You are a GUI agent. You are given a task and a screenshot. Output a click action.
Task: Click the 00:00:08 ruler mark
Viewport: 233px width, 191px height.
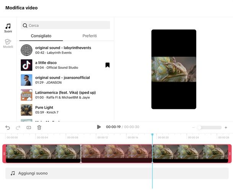[73, 138]
